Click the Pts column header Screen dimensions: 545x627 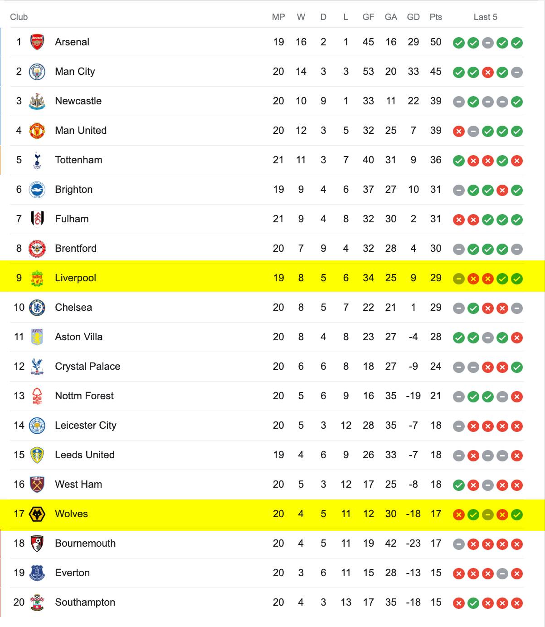coord(436,17)
